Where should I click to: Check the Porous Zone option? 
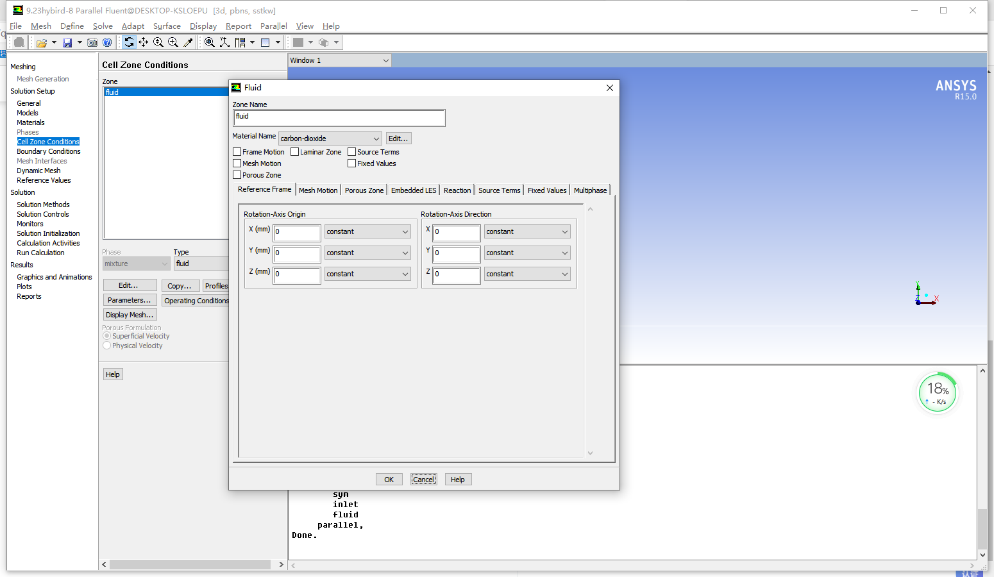[x=237, y=175]
